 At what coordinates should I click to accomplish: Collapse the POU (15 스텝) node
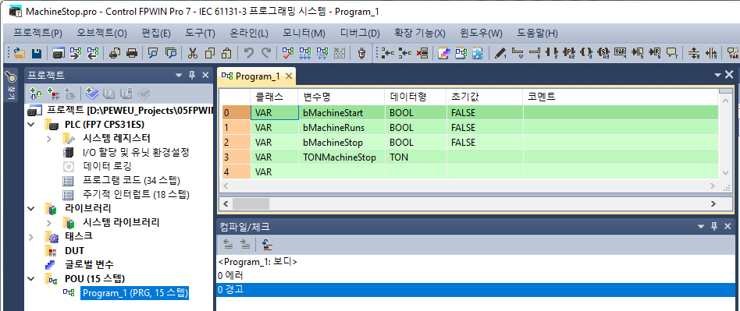click(x=32, y=278)
